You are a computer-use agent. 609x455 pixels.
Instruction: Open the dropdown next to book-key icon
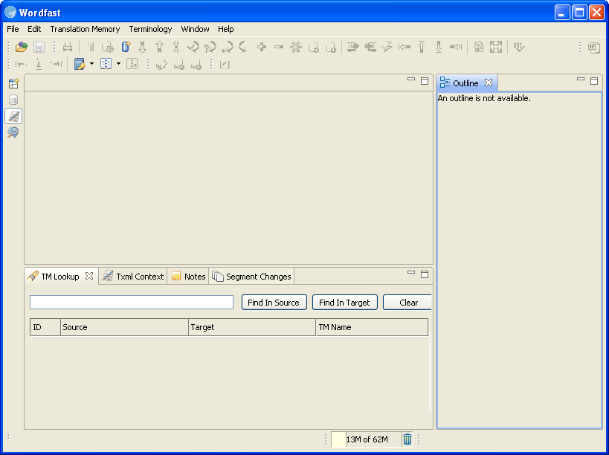pos(91,64)
